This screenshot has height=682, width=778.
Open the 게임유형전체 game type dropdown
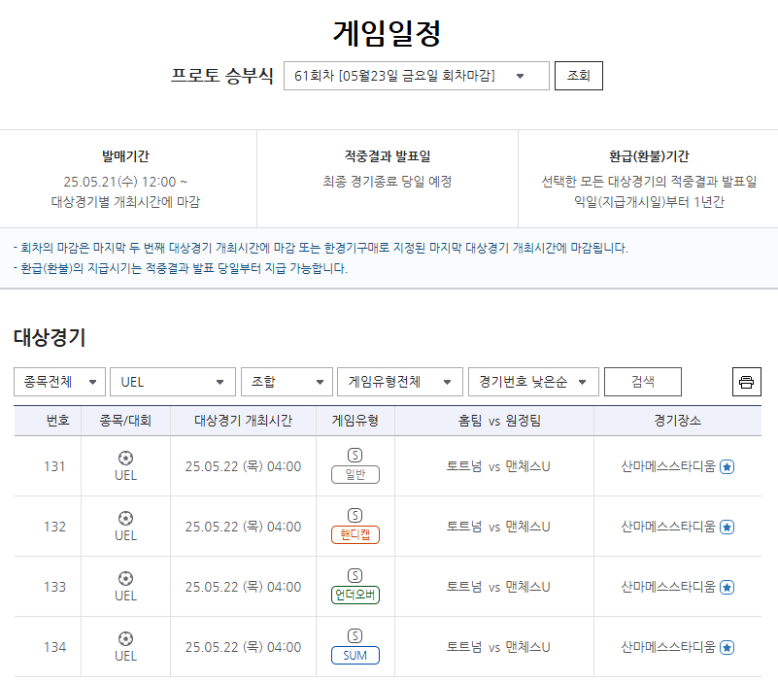399,382
